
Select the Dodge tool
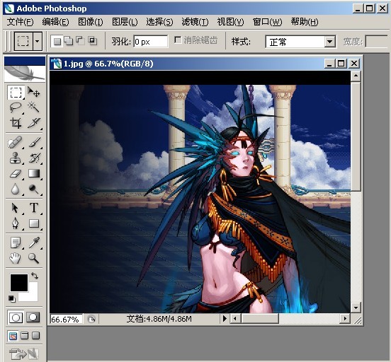click(x=33, y=189)
